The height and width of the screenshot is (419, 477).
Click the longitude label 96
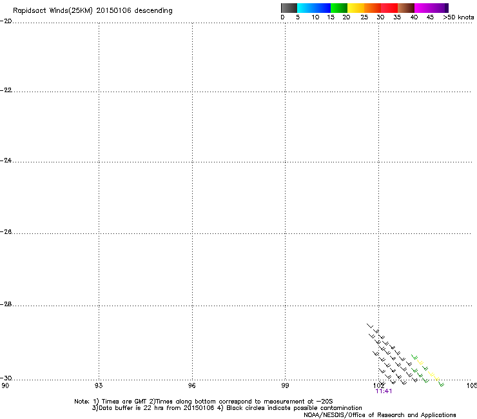[x=192, y=385]
